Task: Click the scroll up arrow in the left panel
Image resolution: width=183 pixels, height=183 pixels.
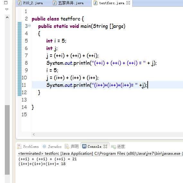Action: click(7, 18)
